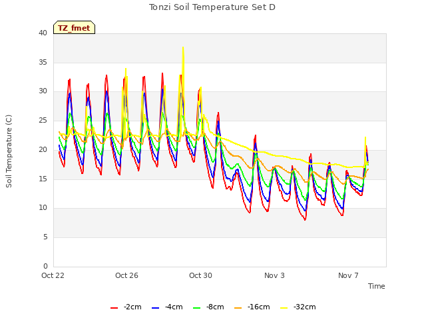
Task: Click the Oct 26 x-axis tick label
Action: [x=126, y=275]
